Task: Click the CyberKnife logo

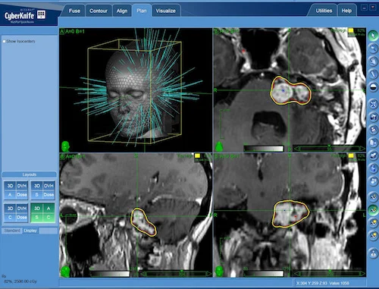Action: [25, 15]
